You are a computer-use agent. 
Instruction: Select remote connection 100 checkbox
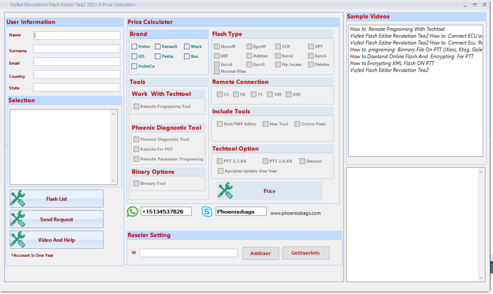(x=270, y=94)
